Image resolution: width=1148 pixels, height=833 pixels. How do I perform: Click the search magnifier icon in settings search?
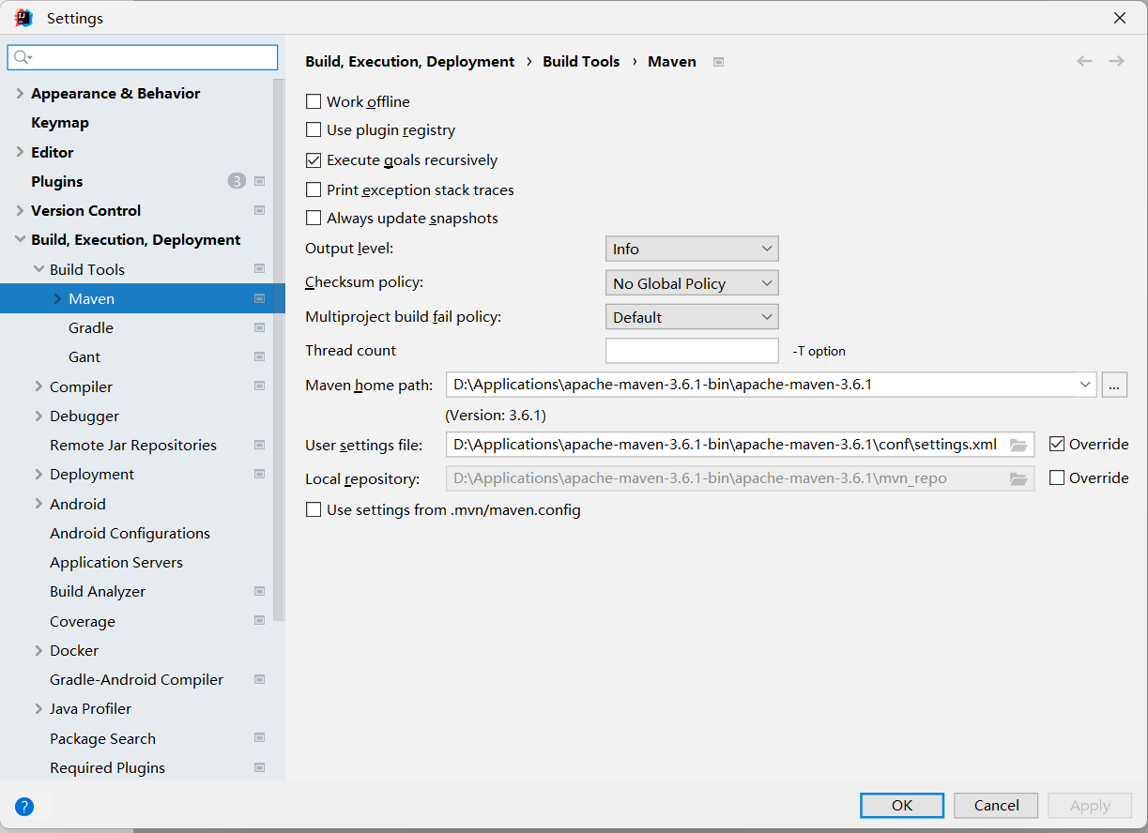coord(22,57)
